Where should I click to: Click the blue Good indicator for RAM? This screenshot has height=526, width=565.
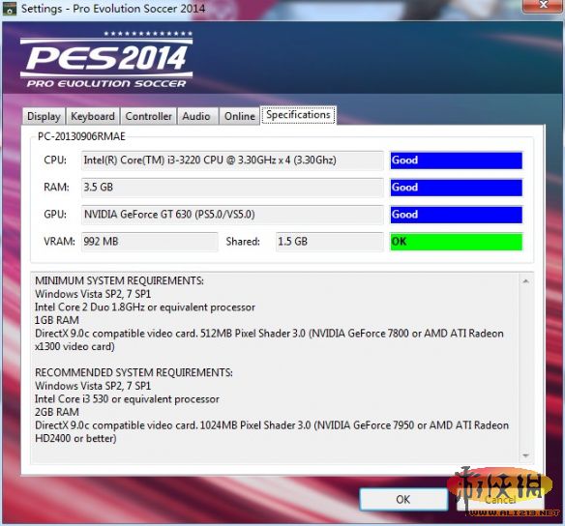click(x=457, y=188)
